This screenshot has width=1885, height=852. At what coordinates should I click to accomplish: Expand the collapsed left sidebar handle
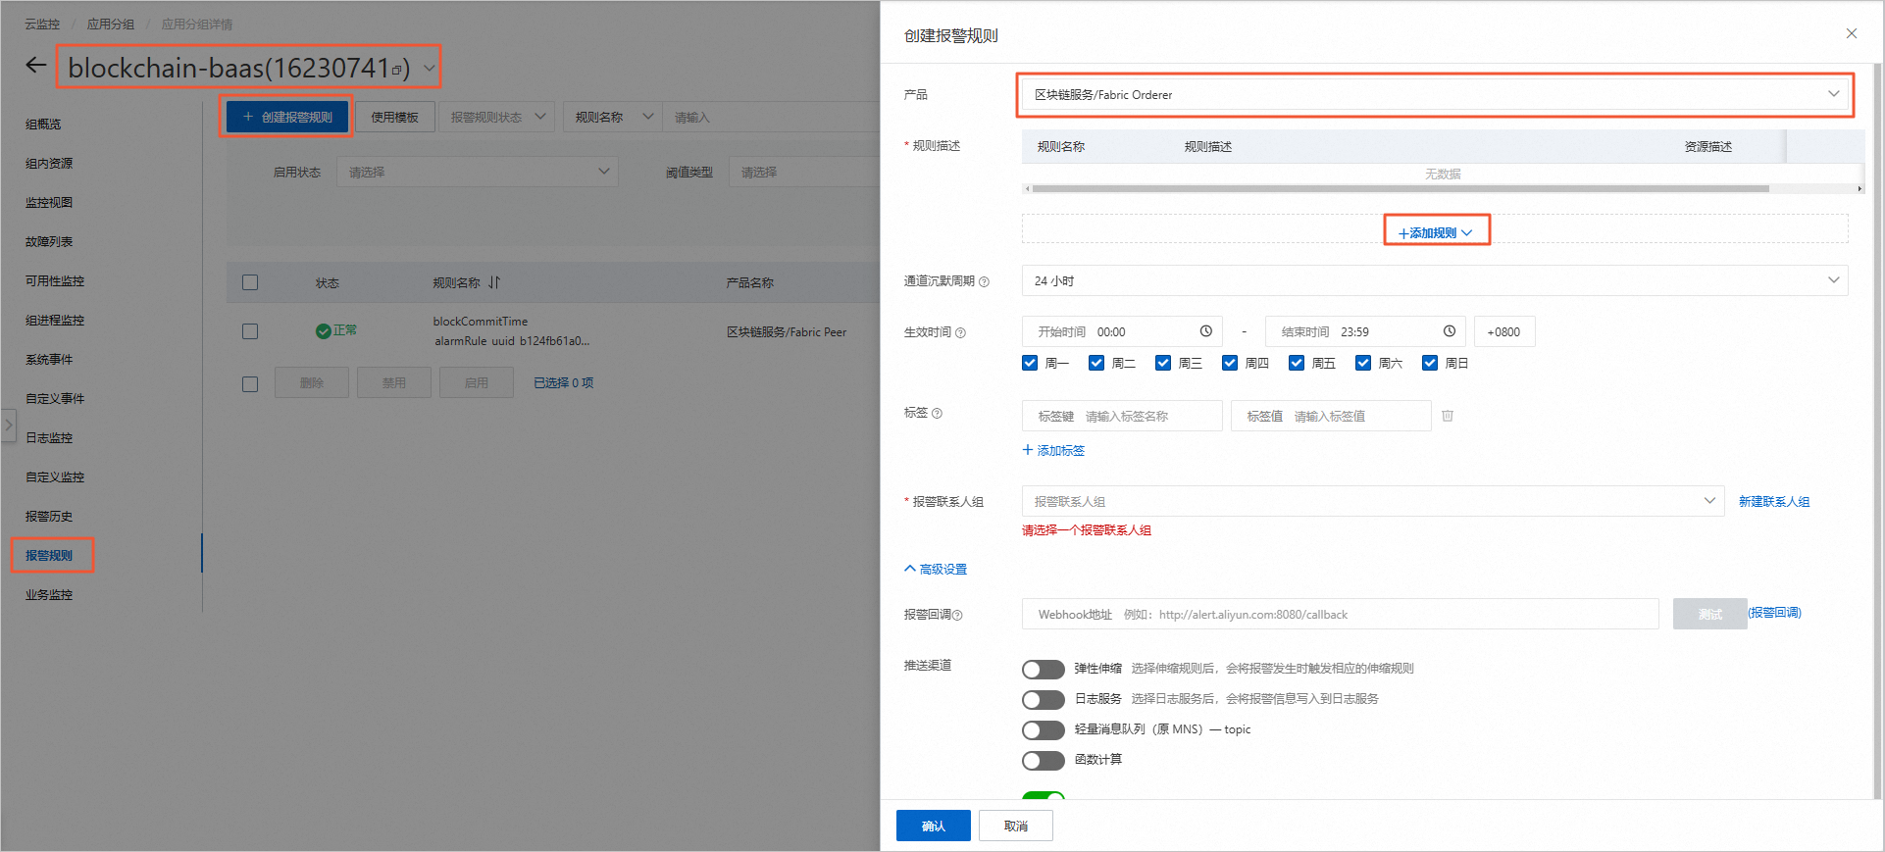click(9, 426)
